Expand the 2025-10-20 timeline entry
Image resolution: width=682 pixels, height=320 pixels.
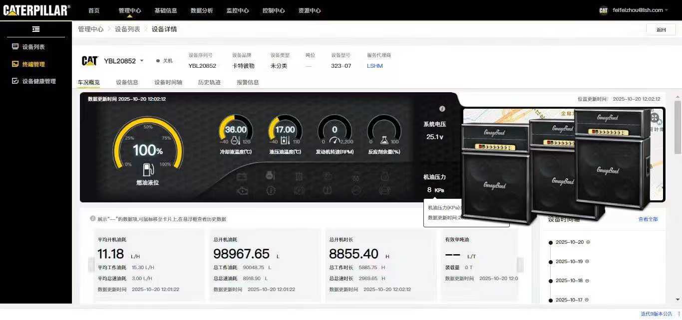coord(588,242)
